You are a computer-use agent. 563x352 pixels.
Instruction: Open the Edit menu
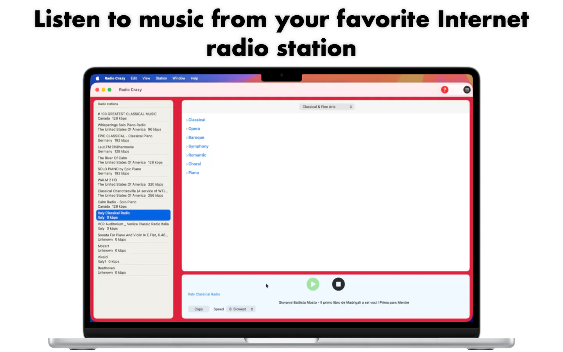pos(134,78)
